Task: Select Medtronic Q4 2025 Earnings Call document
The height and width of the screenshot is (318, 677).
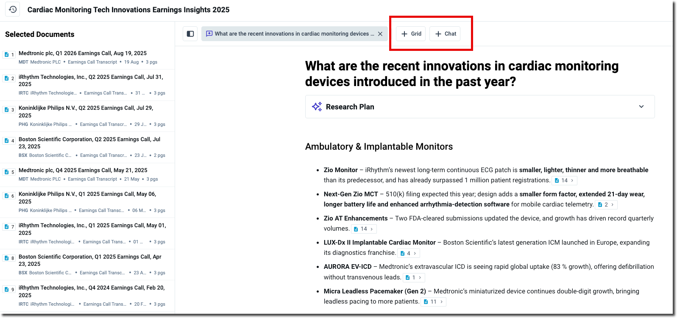Action: pyautogui.click(x=83, y=170)
